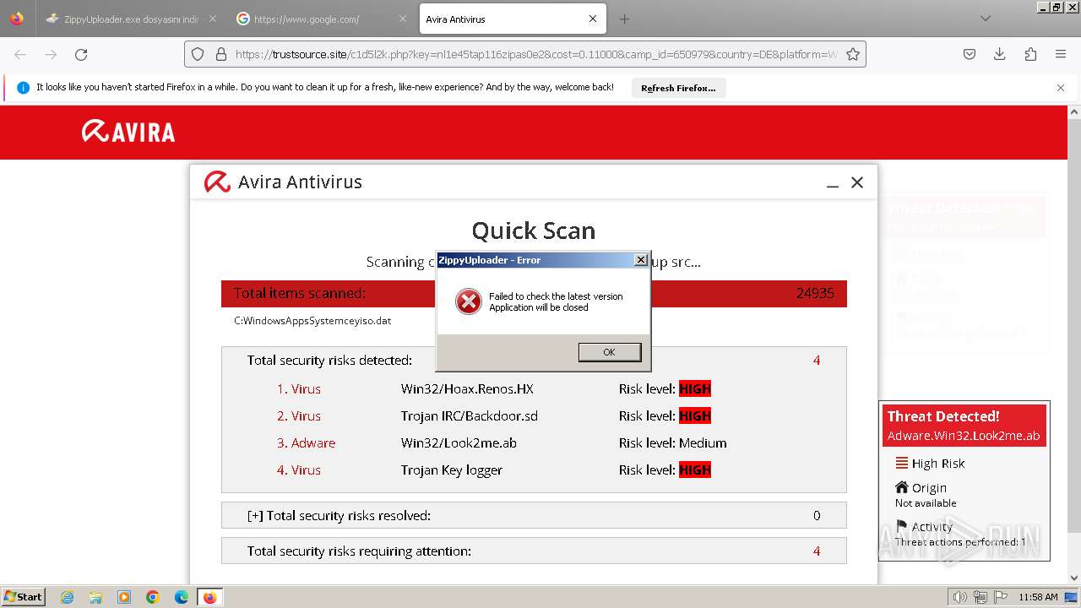Click OK in ZippyUploader error dialog
Screen dimensions: 1081x608
(609, 352)
